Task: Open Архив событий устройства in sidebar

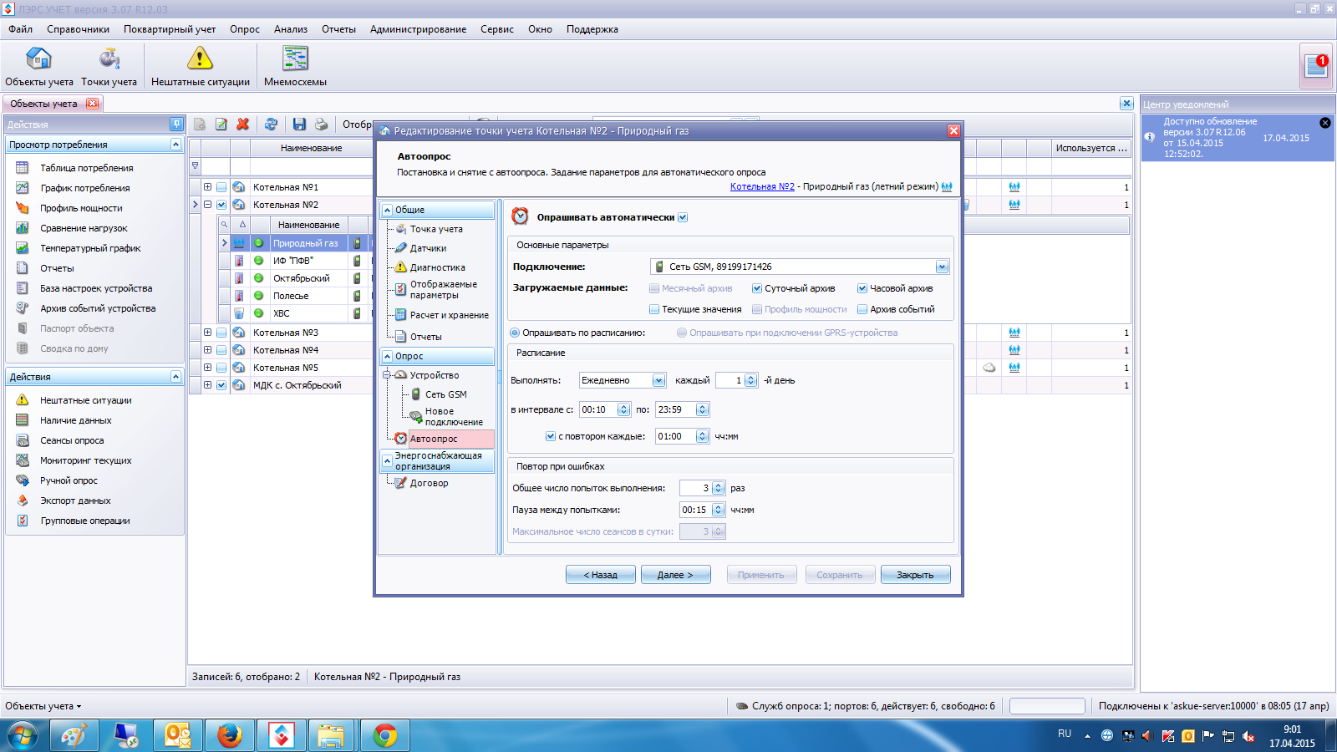Action: [98, 308]
